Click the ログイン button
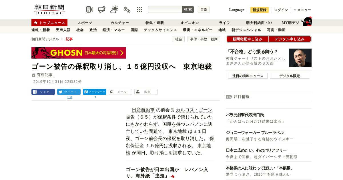Viewport: 343px width, 180px height. pyautogui.click(x=281, y=10)
